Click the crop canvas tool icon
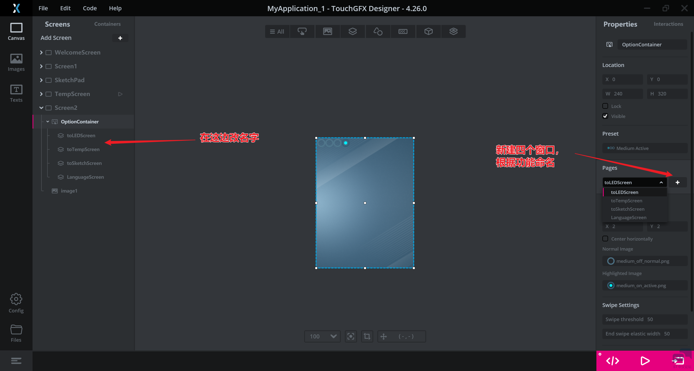 click(367, 336)
